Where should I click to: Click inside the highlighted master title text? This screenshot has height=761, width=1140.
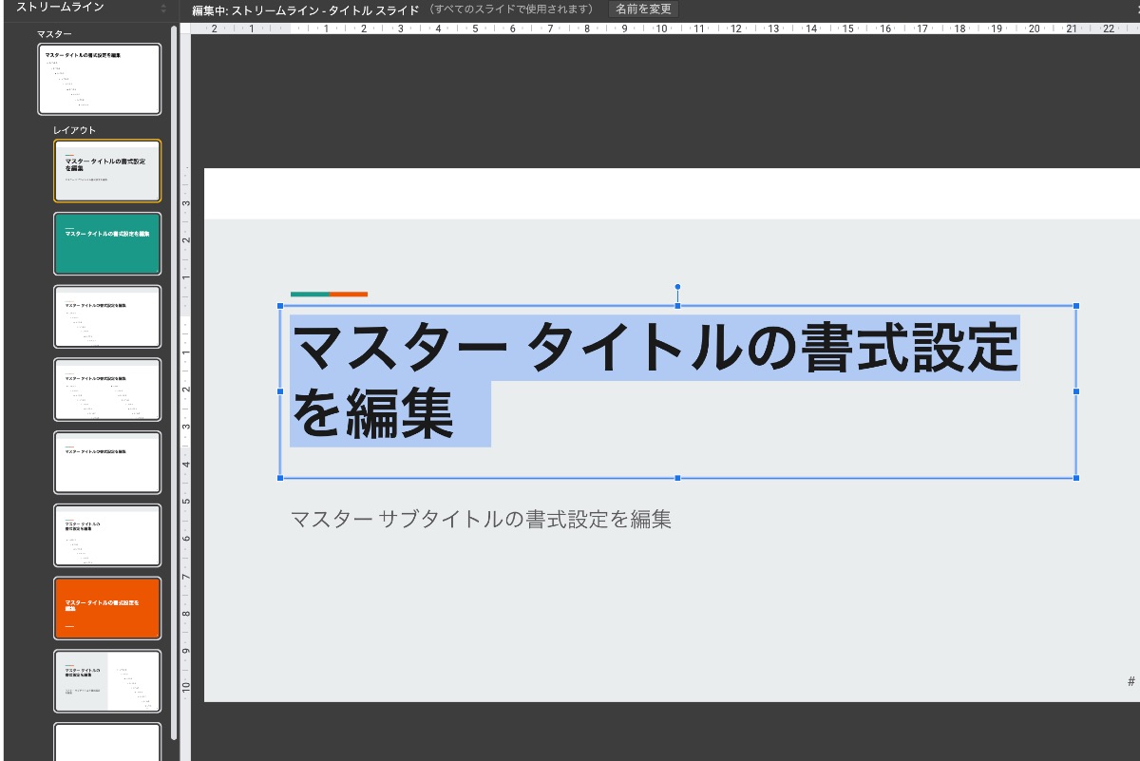(655, 350)
